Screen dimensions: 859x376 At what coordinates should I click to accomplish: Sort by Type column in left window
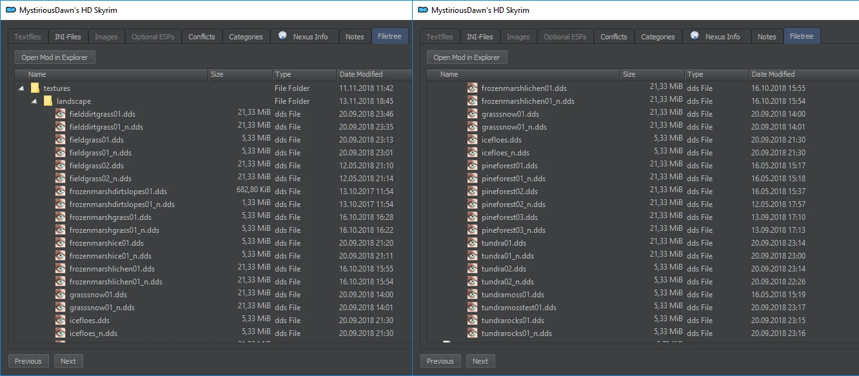(305, 74)
